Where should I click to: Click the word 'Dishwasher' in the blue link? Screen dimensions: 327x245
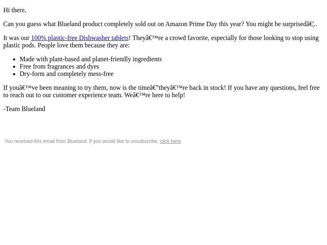94,38
